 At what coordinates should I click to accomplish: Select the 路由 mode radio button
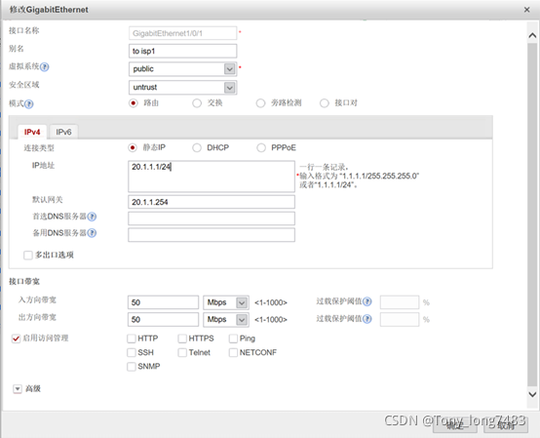pos(134,103)
